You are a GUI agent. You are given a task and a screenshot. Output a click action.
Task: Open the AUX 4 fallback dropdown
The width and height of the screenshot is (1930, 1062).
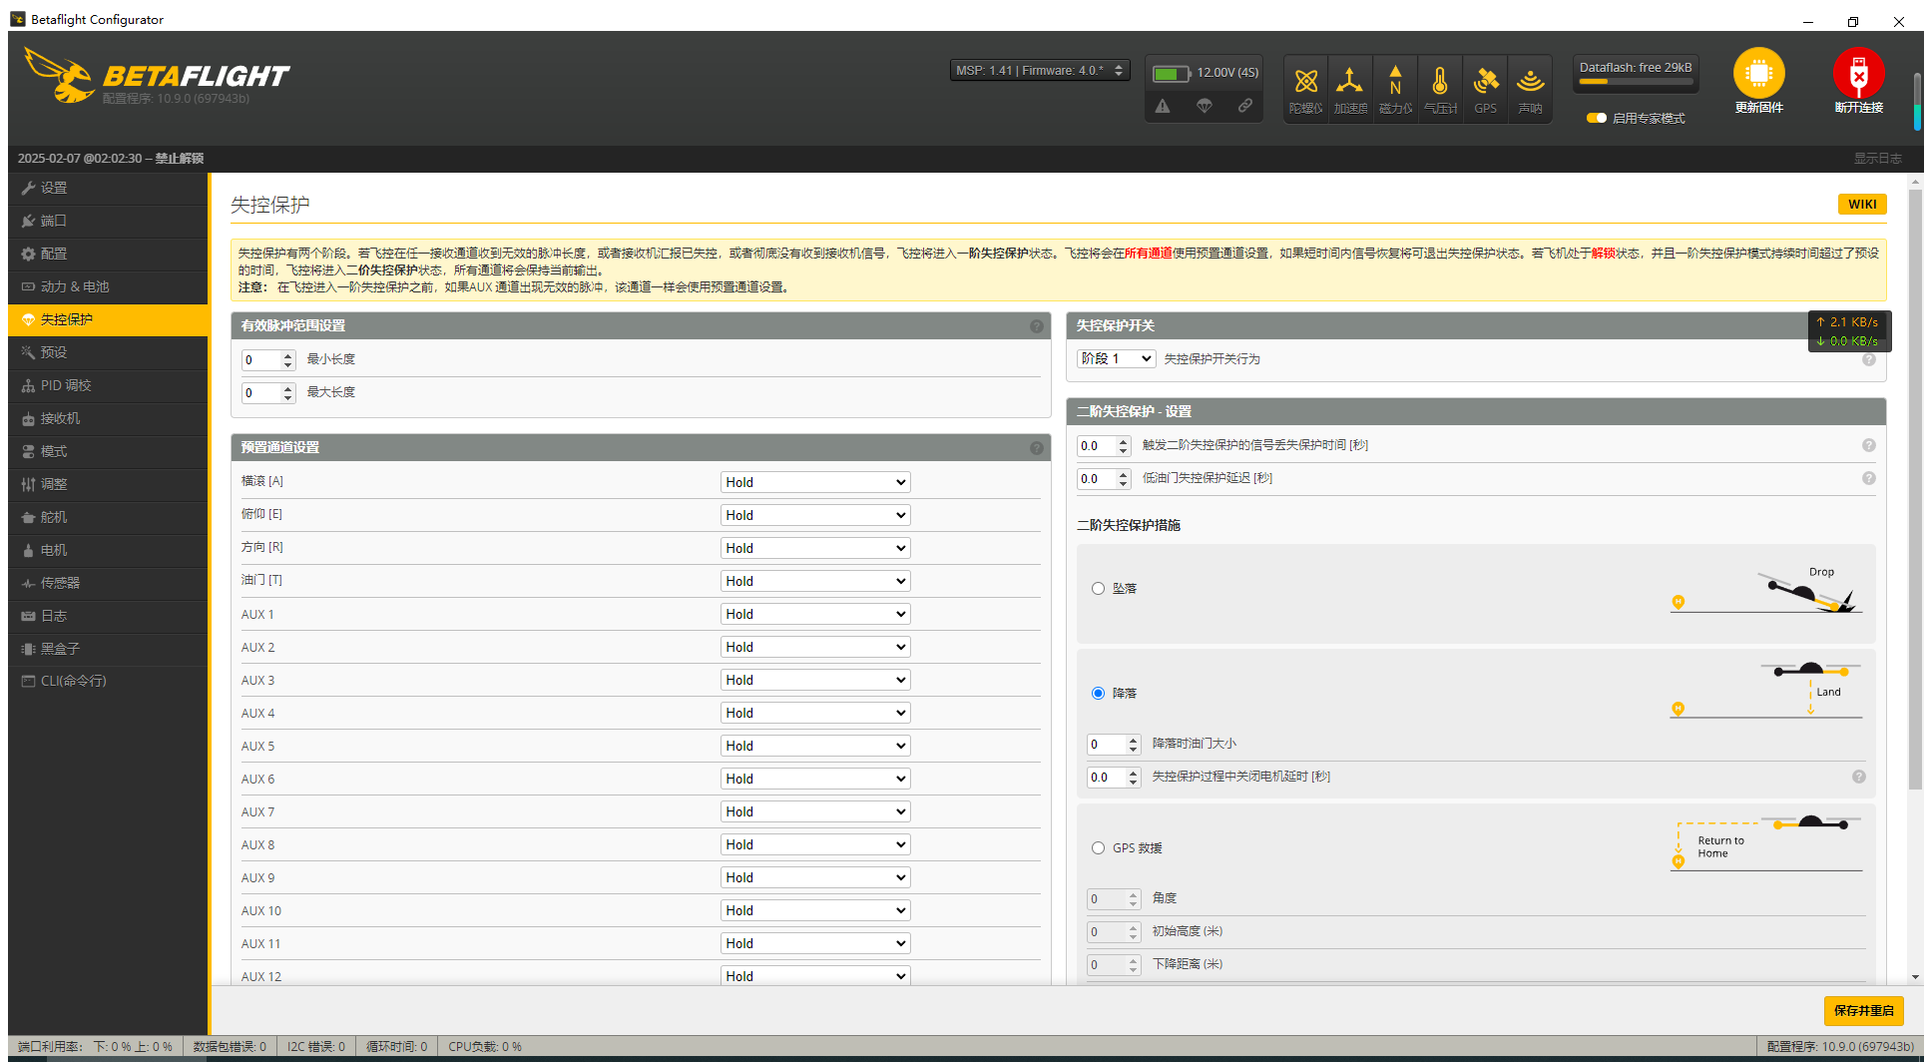815,713
